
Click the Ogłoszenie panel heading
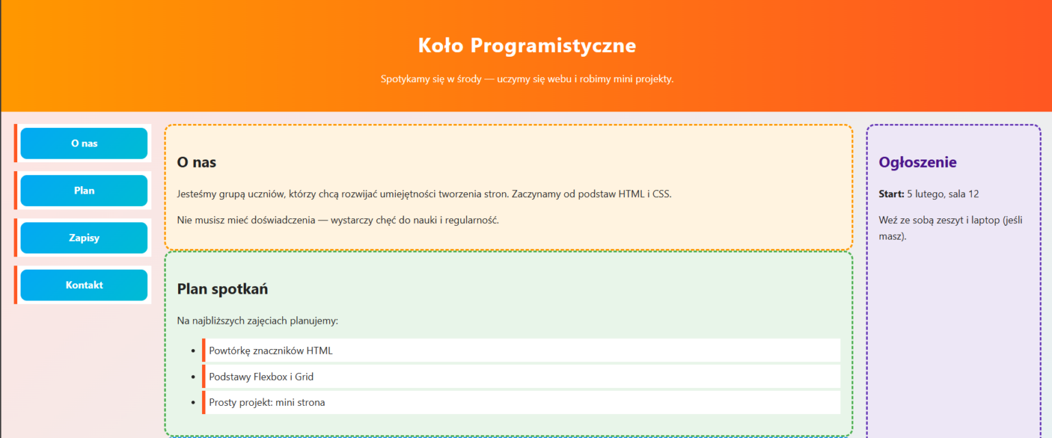pos(918,162)
